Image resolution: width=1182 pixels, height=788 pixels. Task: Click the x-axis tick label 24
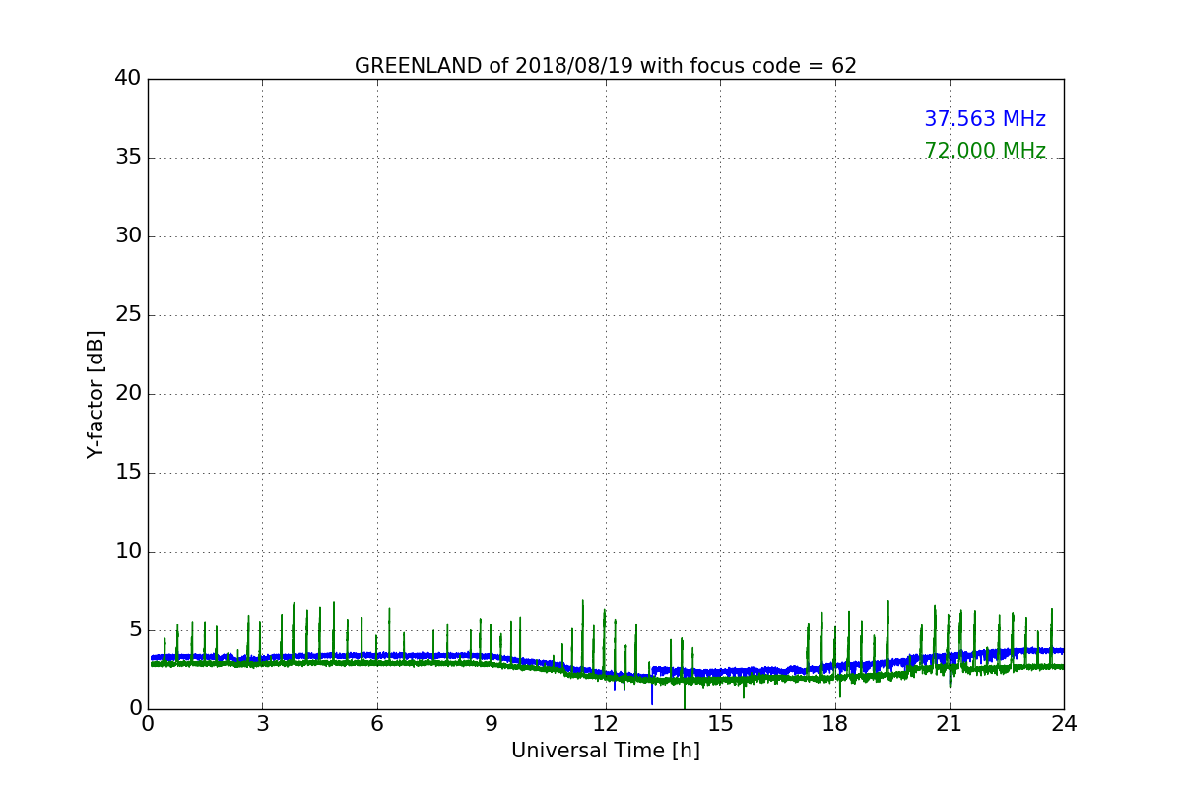1064,724
